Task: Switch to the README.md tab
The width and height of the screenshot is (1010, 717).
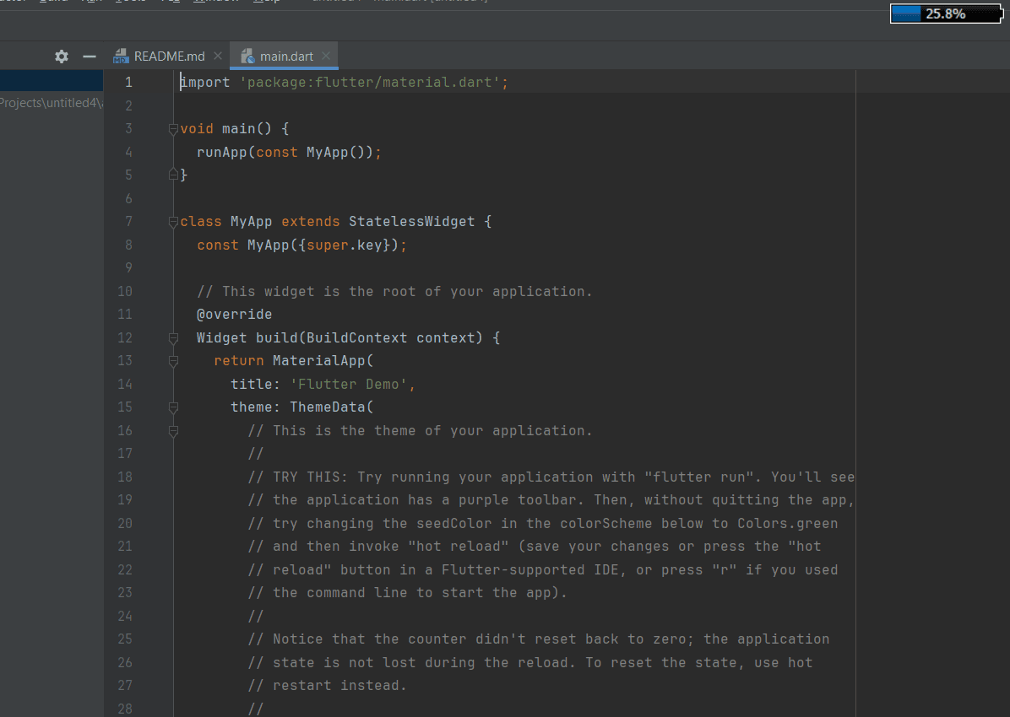Action: tap(169, 57)
